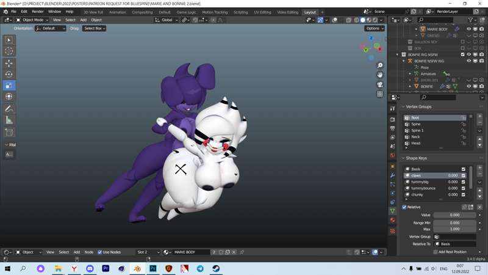
Task: Open the viewport Options dropdown
Action: click(375, 28)
